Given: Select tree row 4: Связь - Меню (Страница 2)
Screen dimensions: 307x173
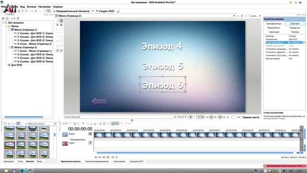Looking at the screenshot, I should (x=33, y=44).
